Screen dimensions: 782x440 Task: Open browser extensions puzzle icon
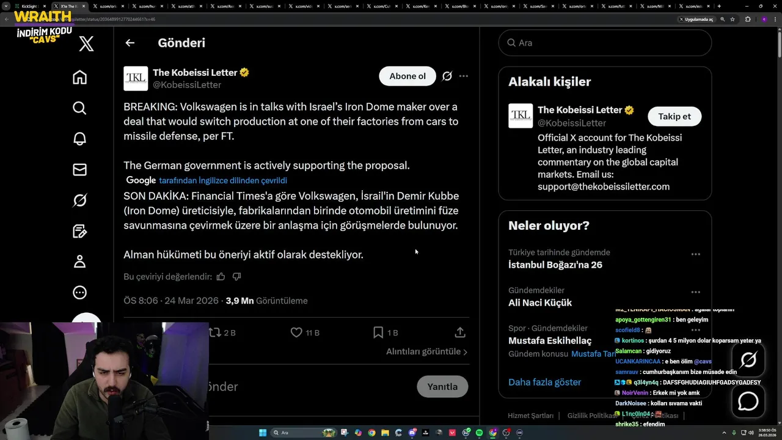click(x=748, y=19)
